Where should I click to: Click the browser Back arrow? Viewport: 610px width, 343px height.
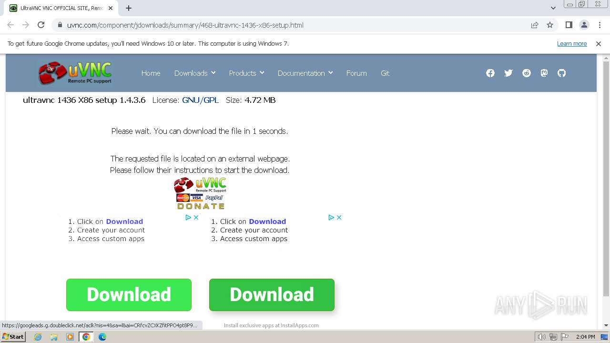click(10, 25)
